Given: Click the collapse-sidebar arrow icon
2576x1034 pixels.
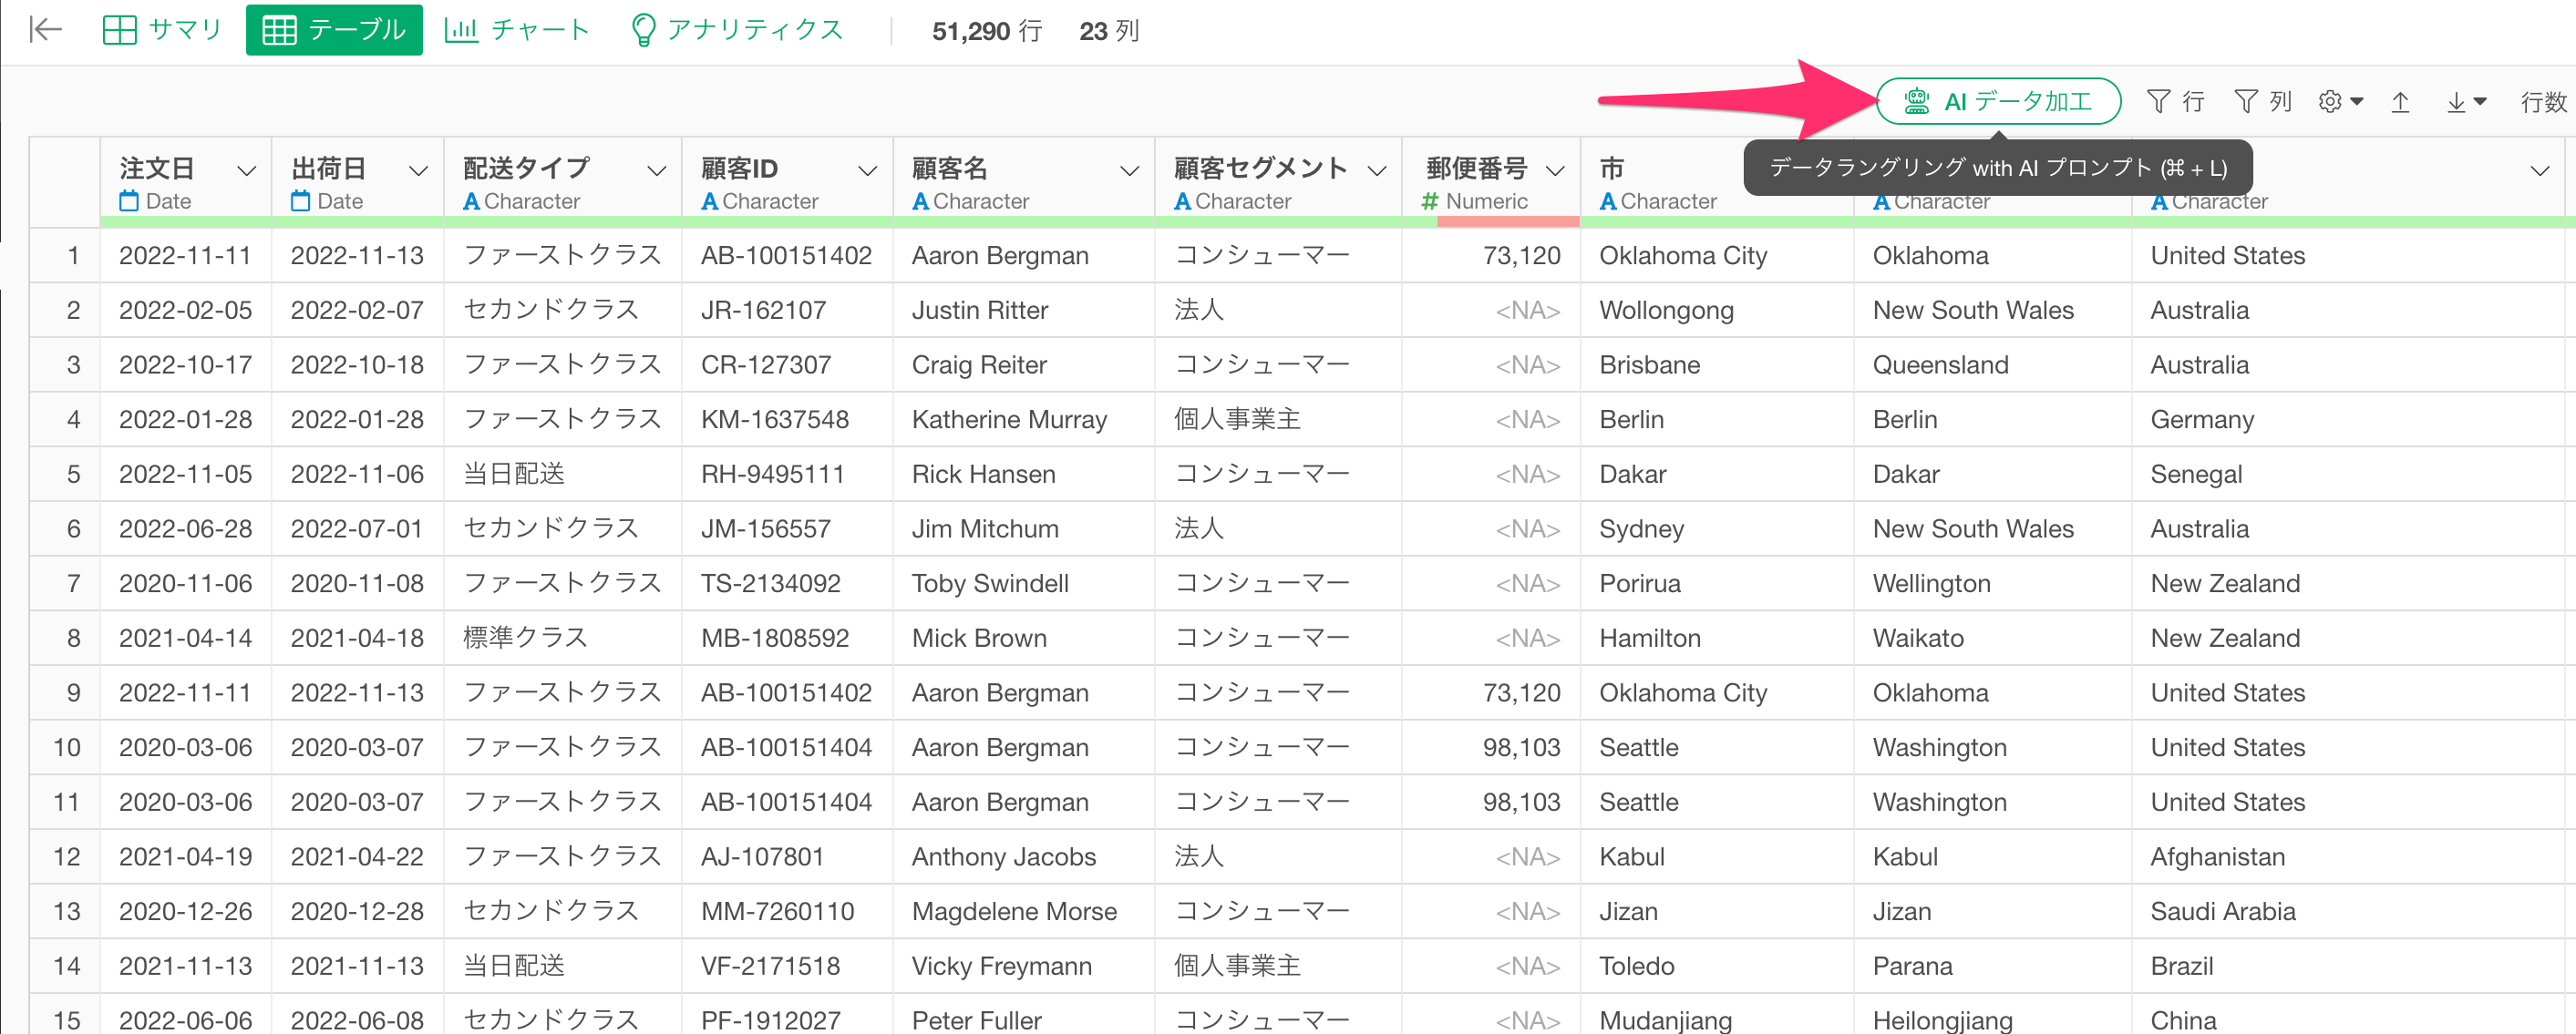Looking at the screenshot, I should tap(45, 30).
